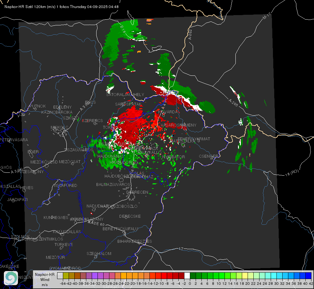Click the MISKOLC city label
314x289 pixels.
tap(59, 127)
